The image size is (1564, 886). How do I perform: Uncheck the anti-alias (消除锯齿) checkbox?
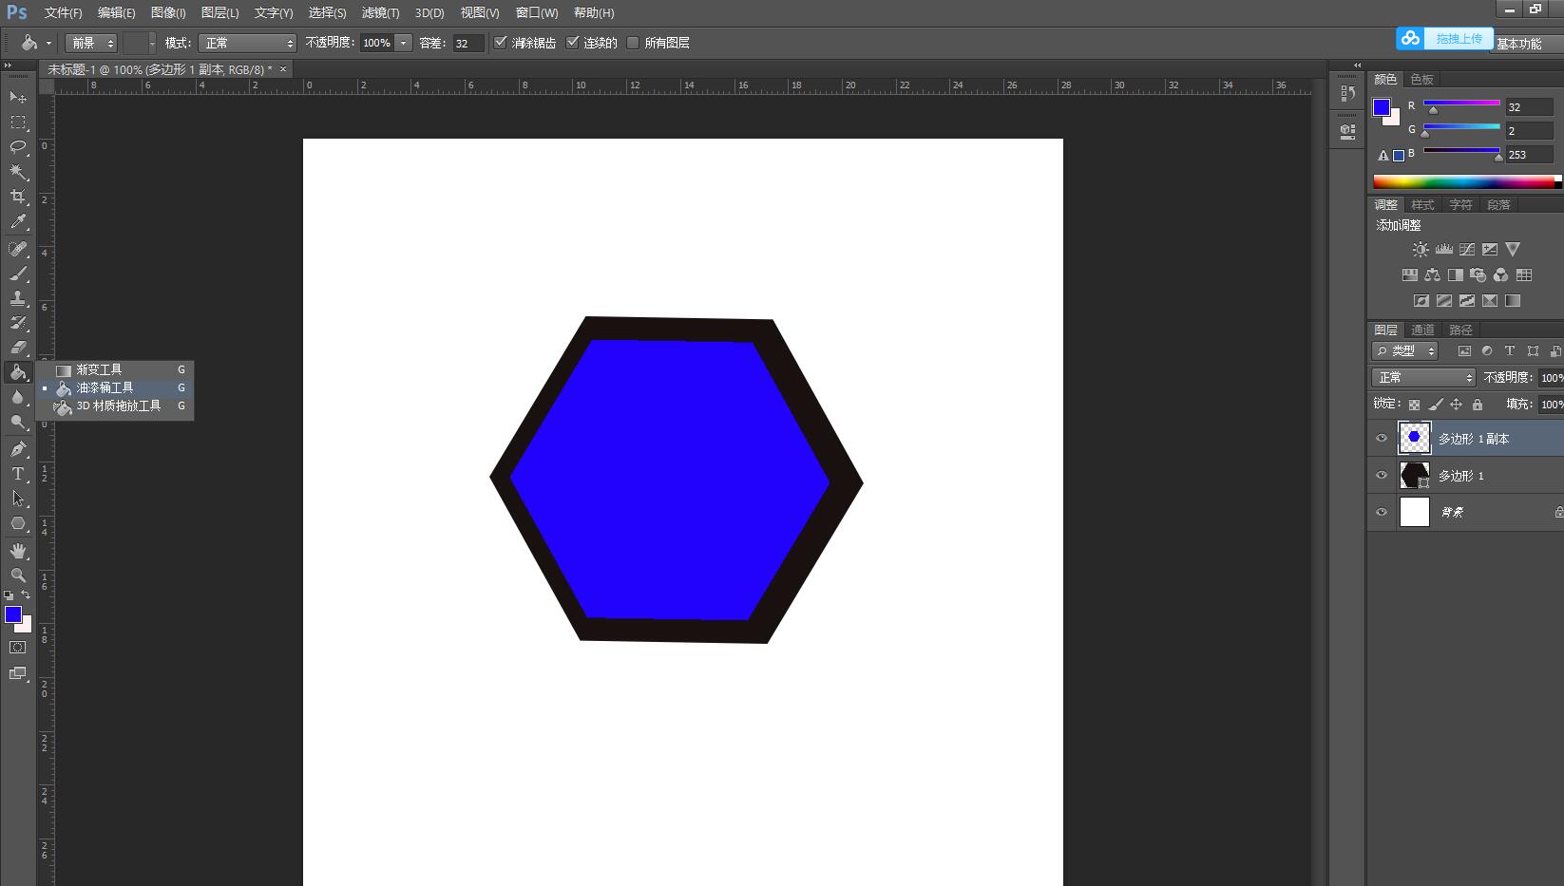(501, 43)
